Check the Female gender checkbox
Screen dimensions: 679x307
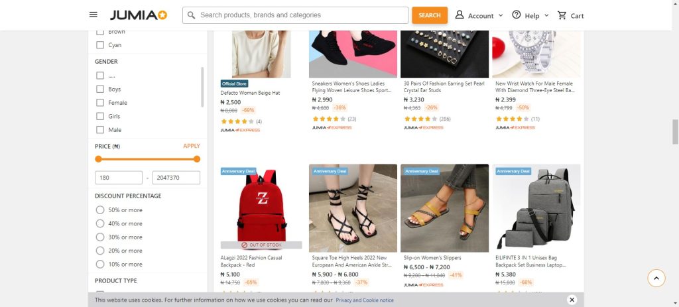tap(100, 103)
